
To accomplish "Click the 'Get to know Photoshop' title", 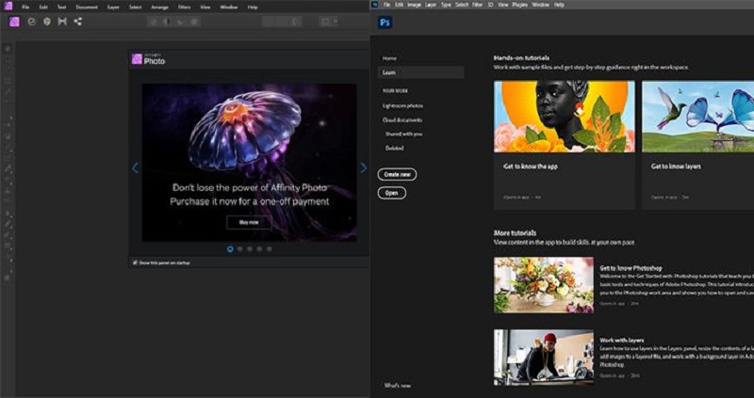I will coord(631,268).
